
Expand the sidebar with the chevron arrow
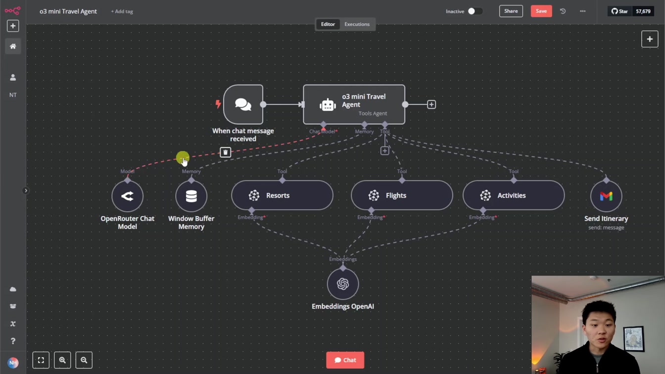coord(26,190)
